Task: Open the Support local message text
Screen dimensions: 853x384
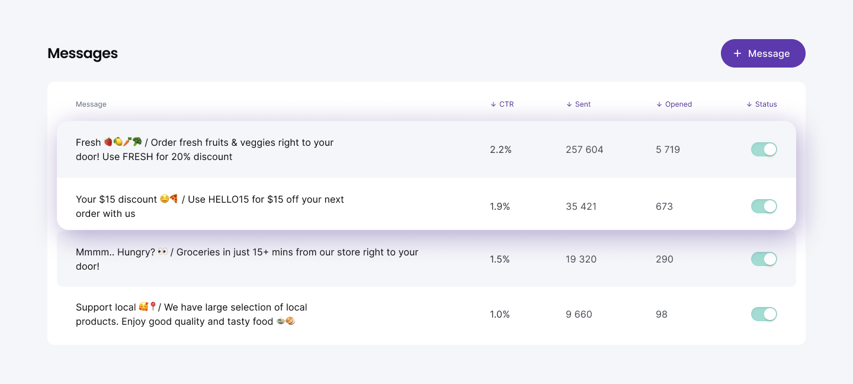Action: (x=191, y=314)
